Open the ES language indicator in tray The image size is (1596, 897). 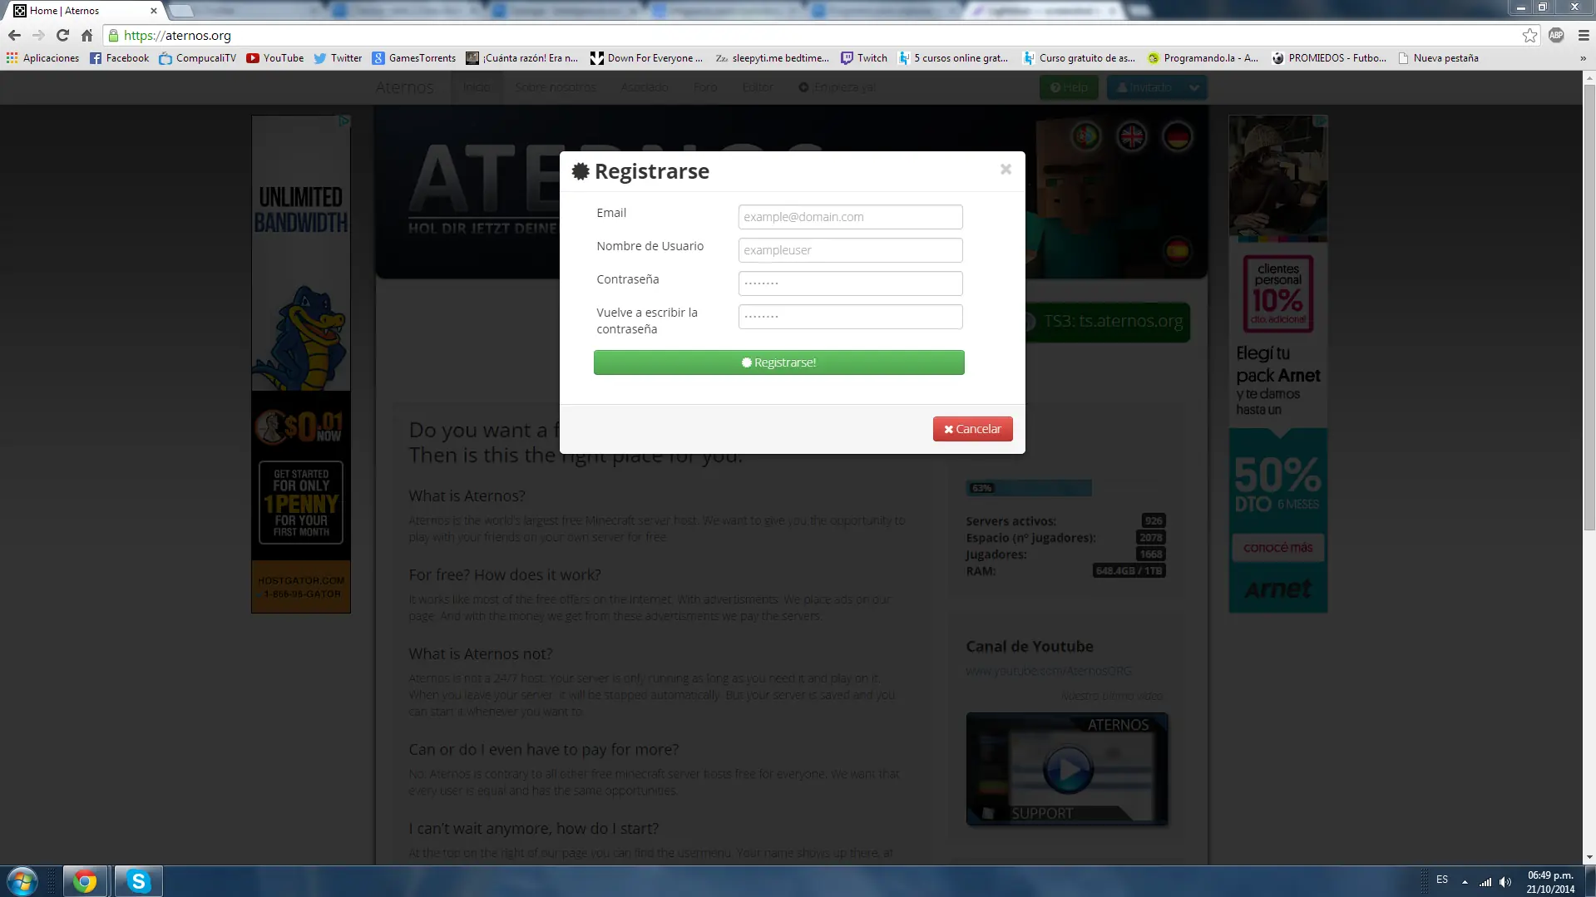[1442, 880]
